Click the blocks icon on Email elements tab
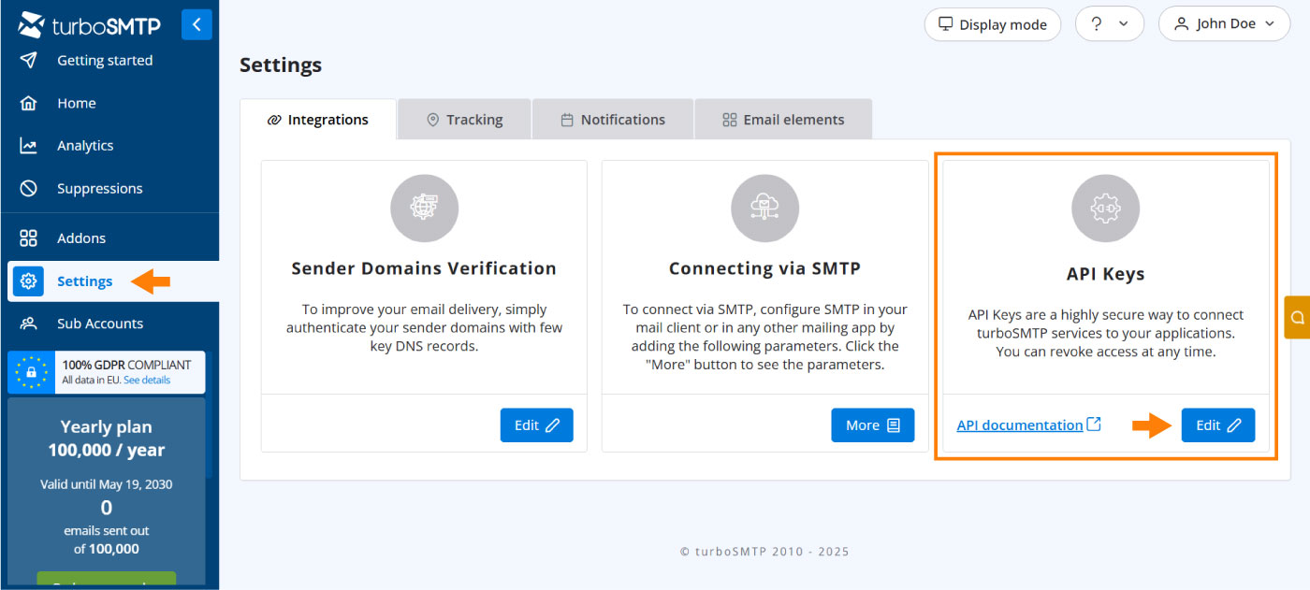This screenshot has height=590, width=1310. [x=730, y=120]
